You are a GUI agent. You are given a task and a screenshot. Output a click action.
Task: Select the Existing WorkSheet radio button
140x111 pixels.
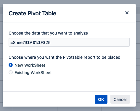pos(11,72)
